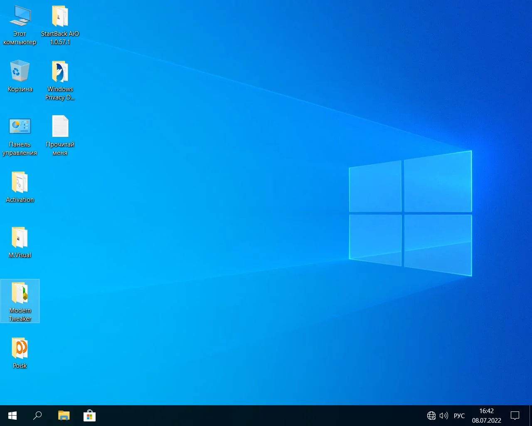Open the РУС input language switcher
This screenshot has height=426, width=532.
coord(459,416)
